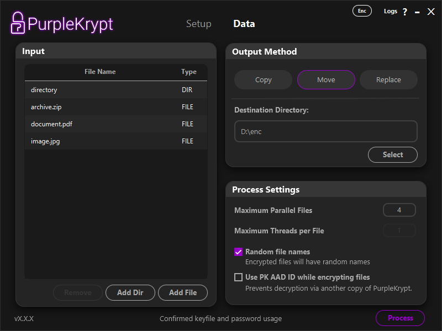Choose the Copy output method
This screenshot has width=442, height=331.
coord(264,80)
